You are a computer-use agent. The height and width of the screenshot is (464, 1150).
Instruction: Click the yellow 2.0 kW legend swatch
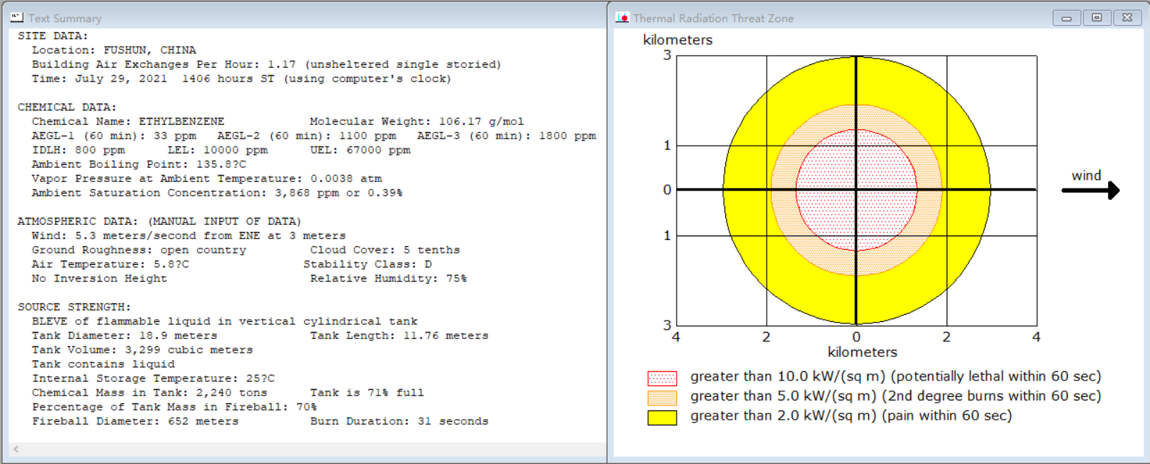[662, 418]
